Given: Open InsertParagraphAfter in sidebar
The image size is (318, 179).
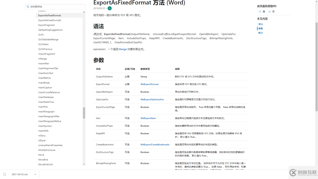Looking at the screenshot, I should (49, 117).
